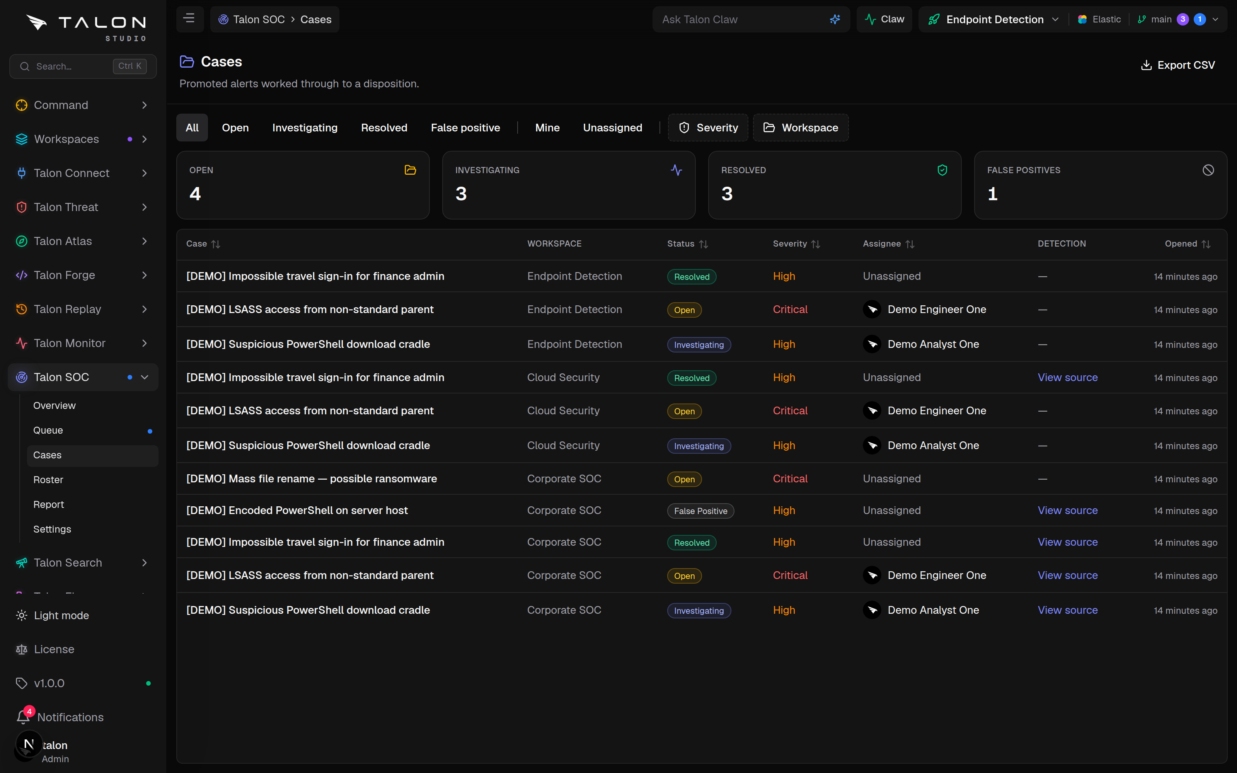Switch to Light mode
Viewport: 1237px width, 773px height.
pos(61,615)
